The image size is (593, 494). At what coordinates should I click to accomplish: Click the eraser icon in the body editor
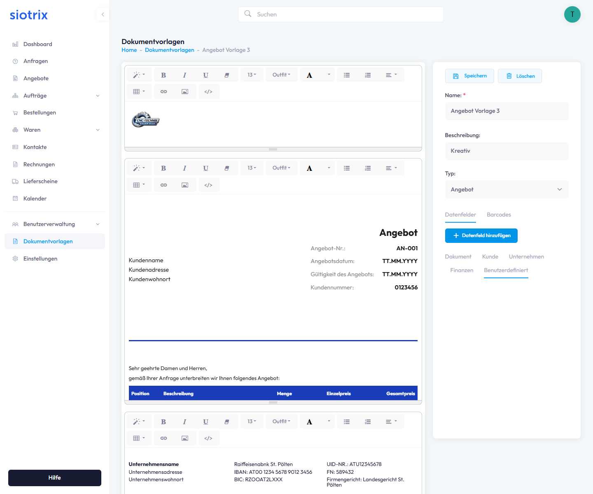point(226,168)
